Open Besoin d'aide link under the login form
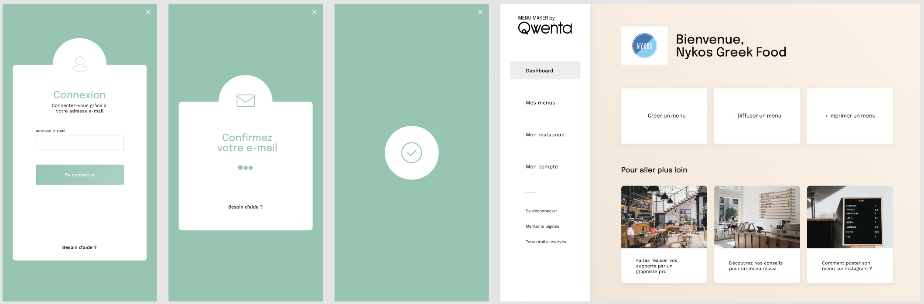This screenshot has height=304, width=924. click(x=79, y=247)
